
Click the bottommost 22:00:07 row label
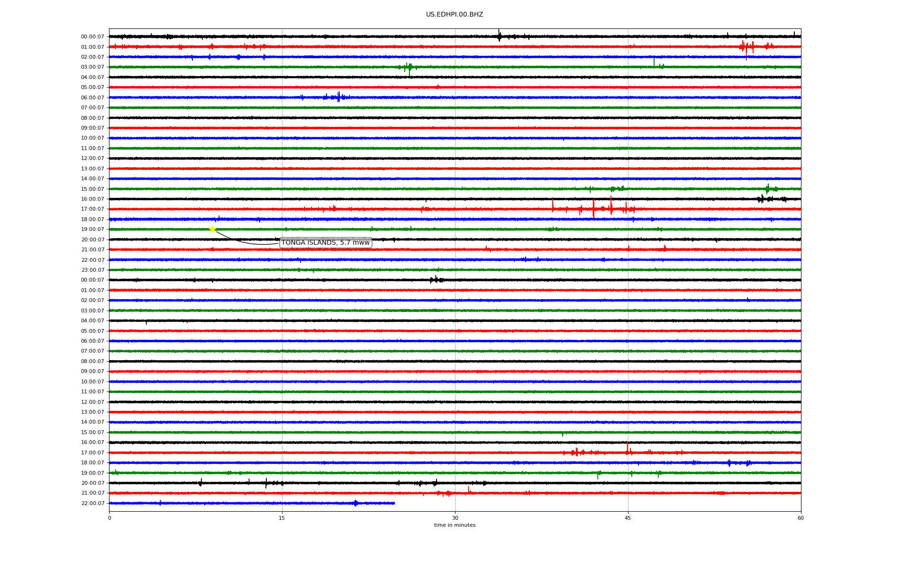coord(92,504)
